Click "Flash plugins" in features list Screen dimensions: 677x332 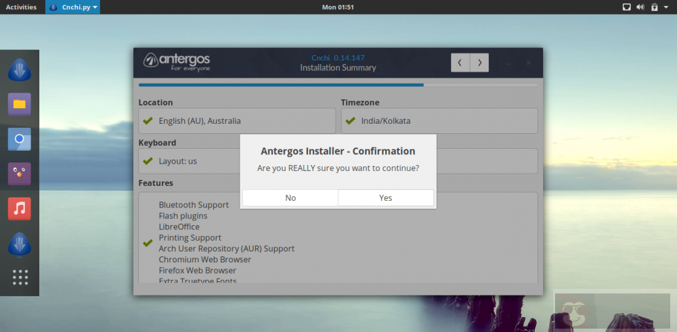point(183,216)
